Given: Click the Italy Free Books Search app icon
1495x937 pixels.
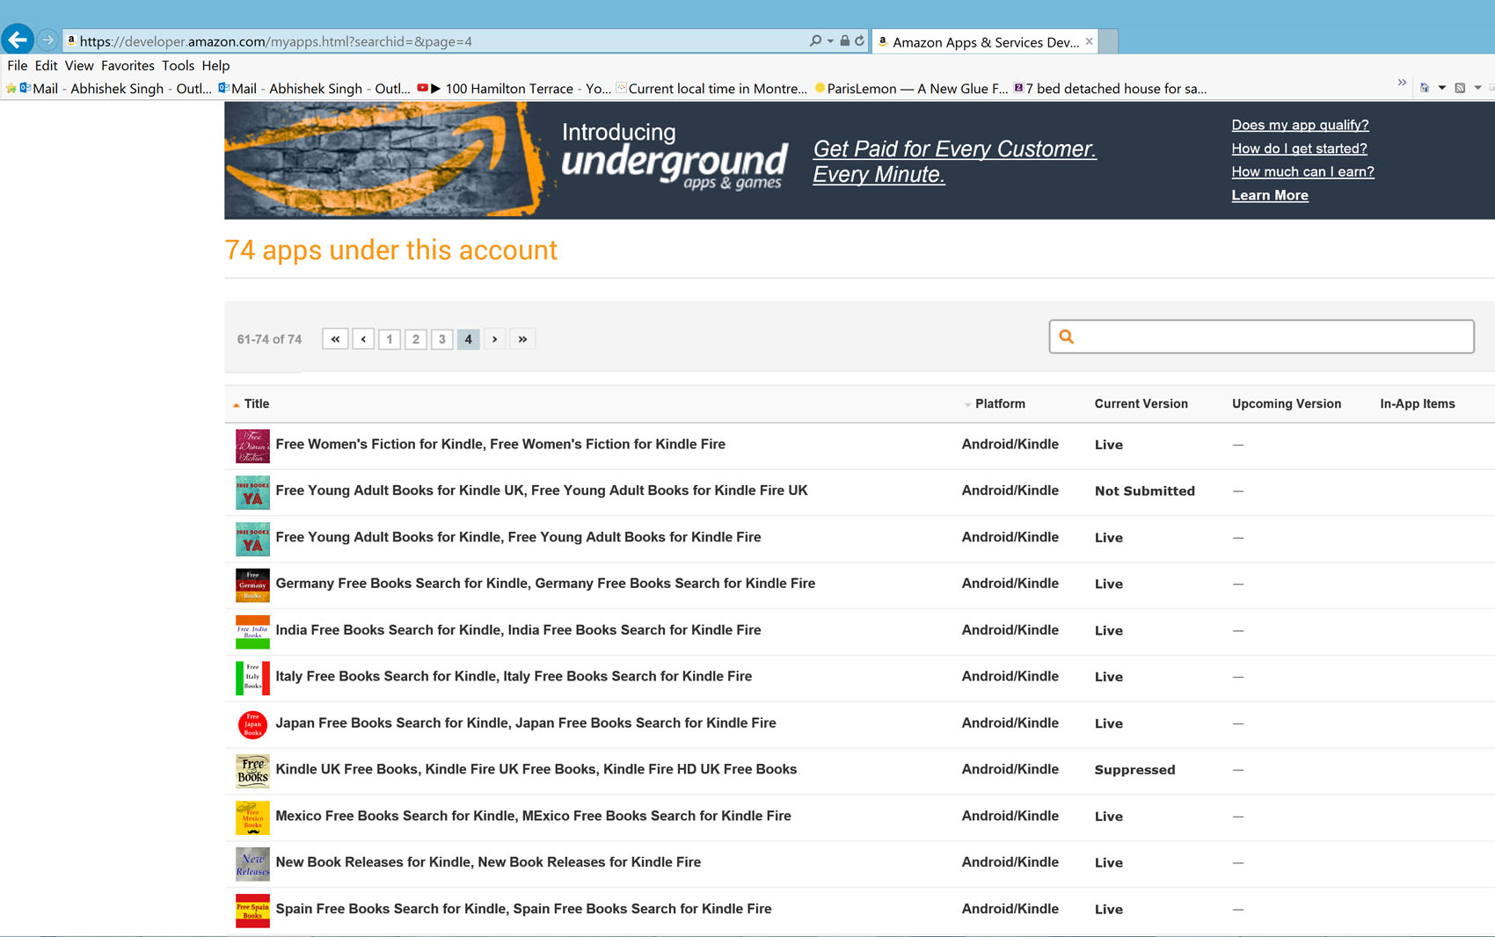Looking at the screenshot, I should (x=252, y=678).
